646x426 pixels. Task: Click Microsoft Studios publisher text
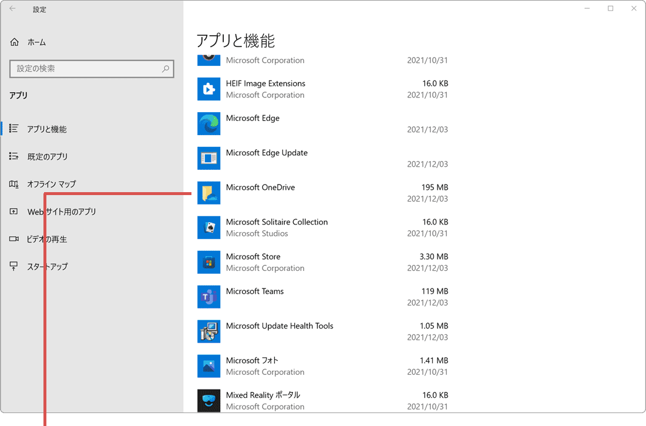[257, 233]
